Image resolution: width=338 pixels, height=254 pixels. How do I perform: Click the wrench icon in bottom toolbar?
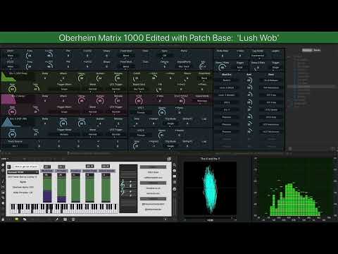(x=57, y=219)
